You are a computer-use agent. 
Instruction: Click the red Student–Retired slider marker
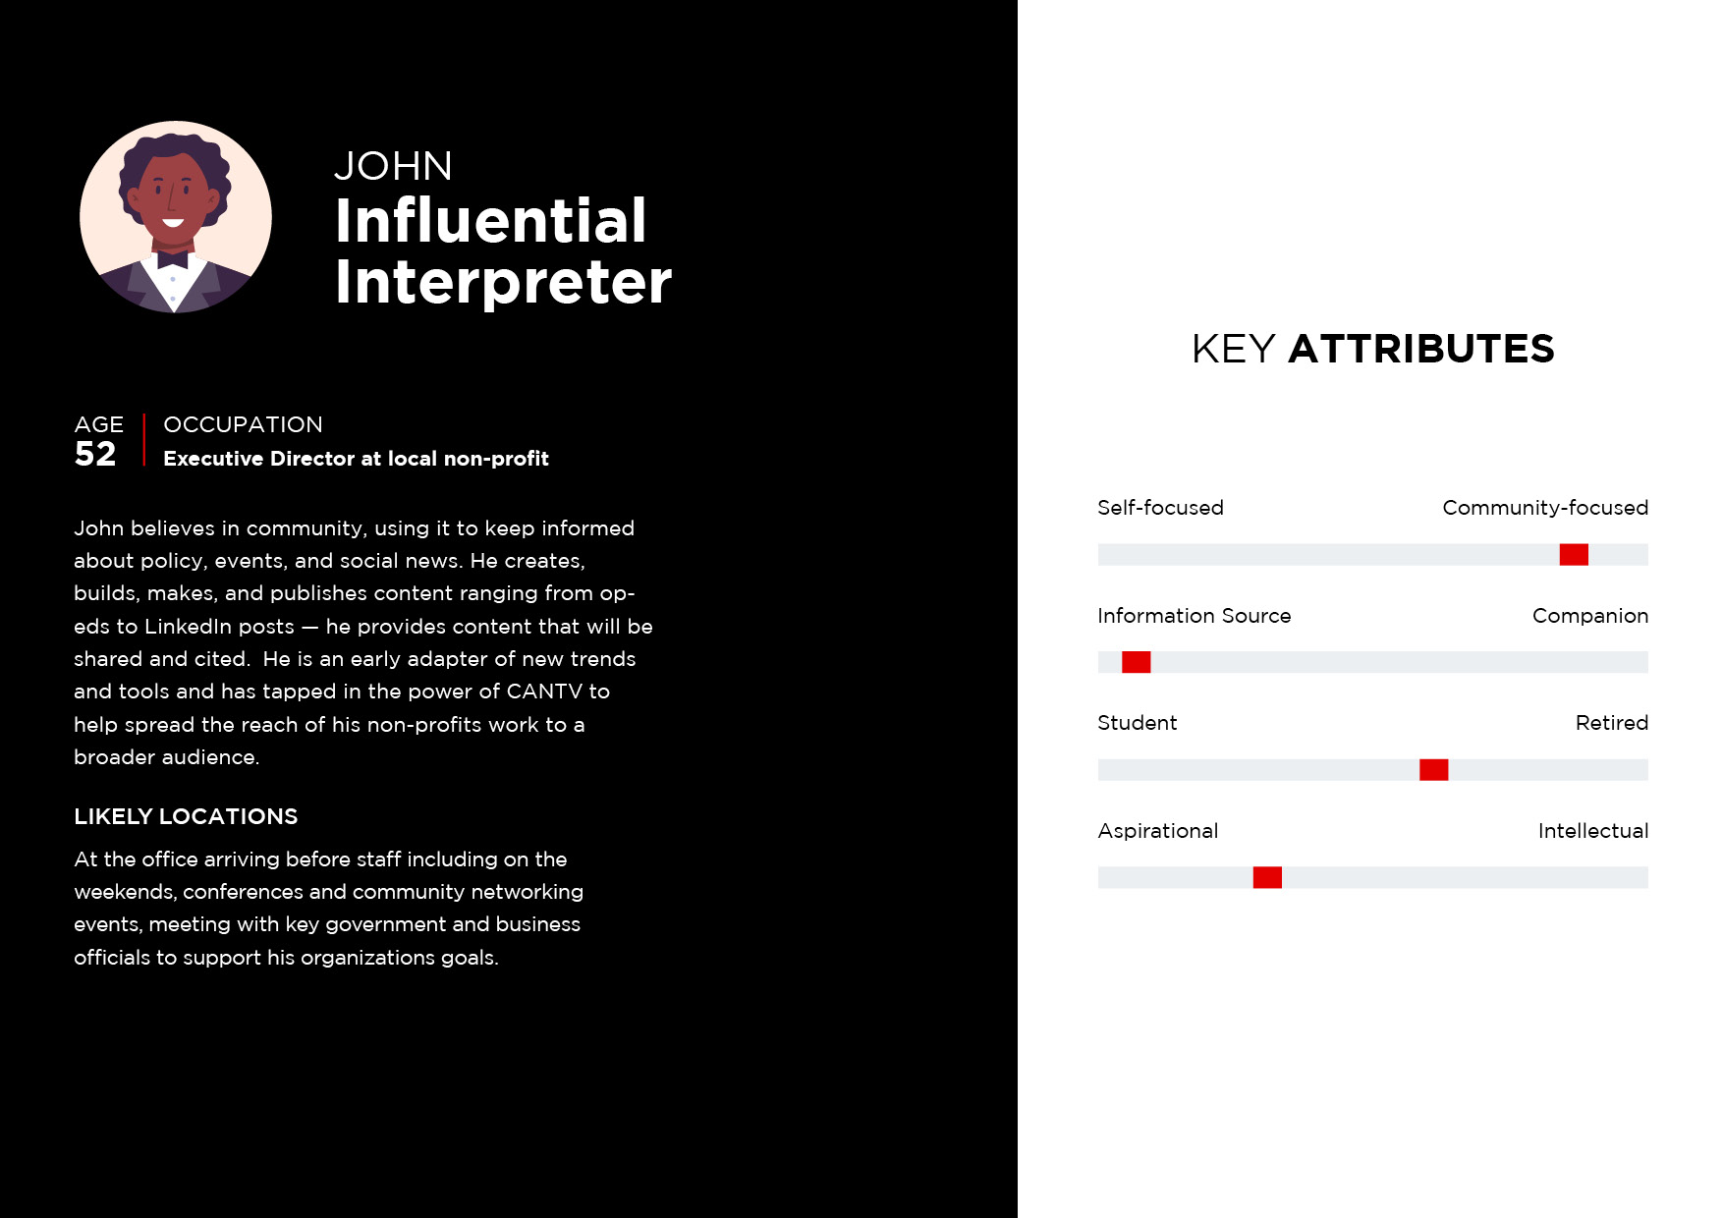pos(1434,769)
